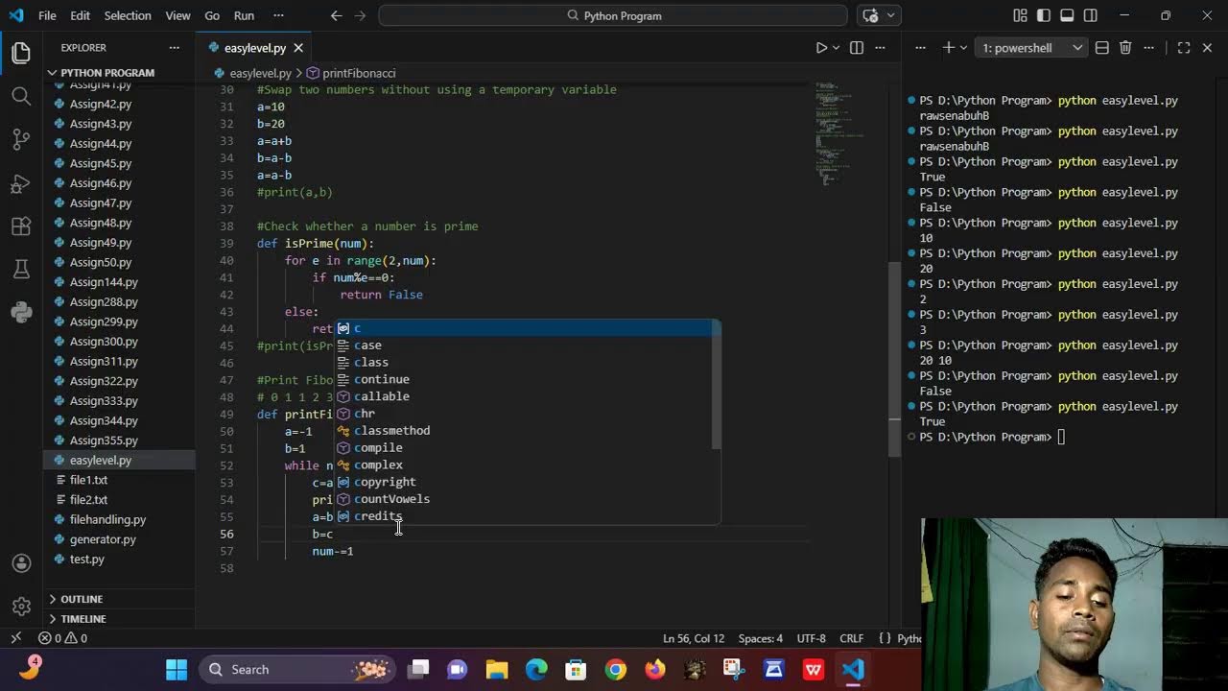This screenshot has width=1228, height=691.
Task: Toggle the primary side bar
Action: click(1044, 15)
